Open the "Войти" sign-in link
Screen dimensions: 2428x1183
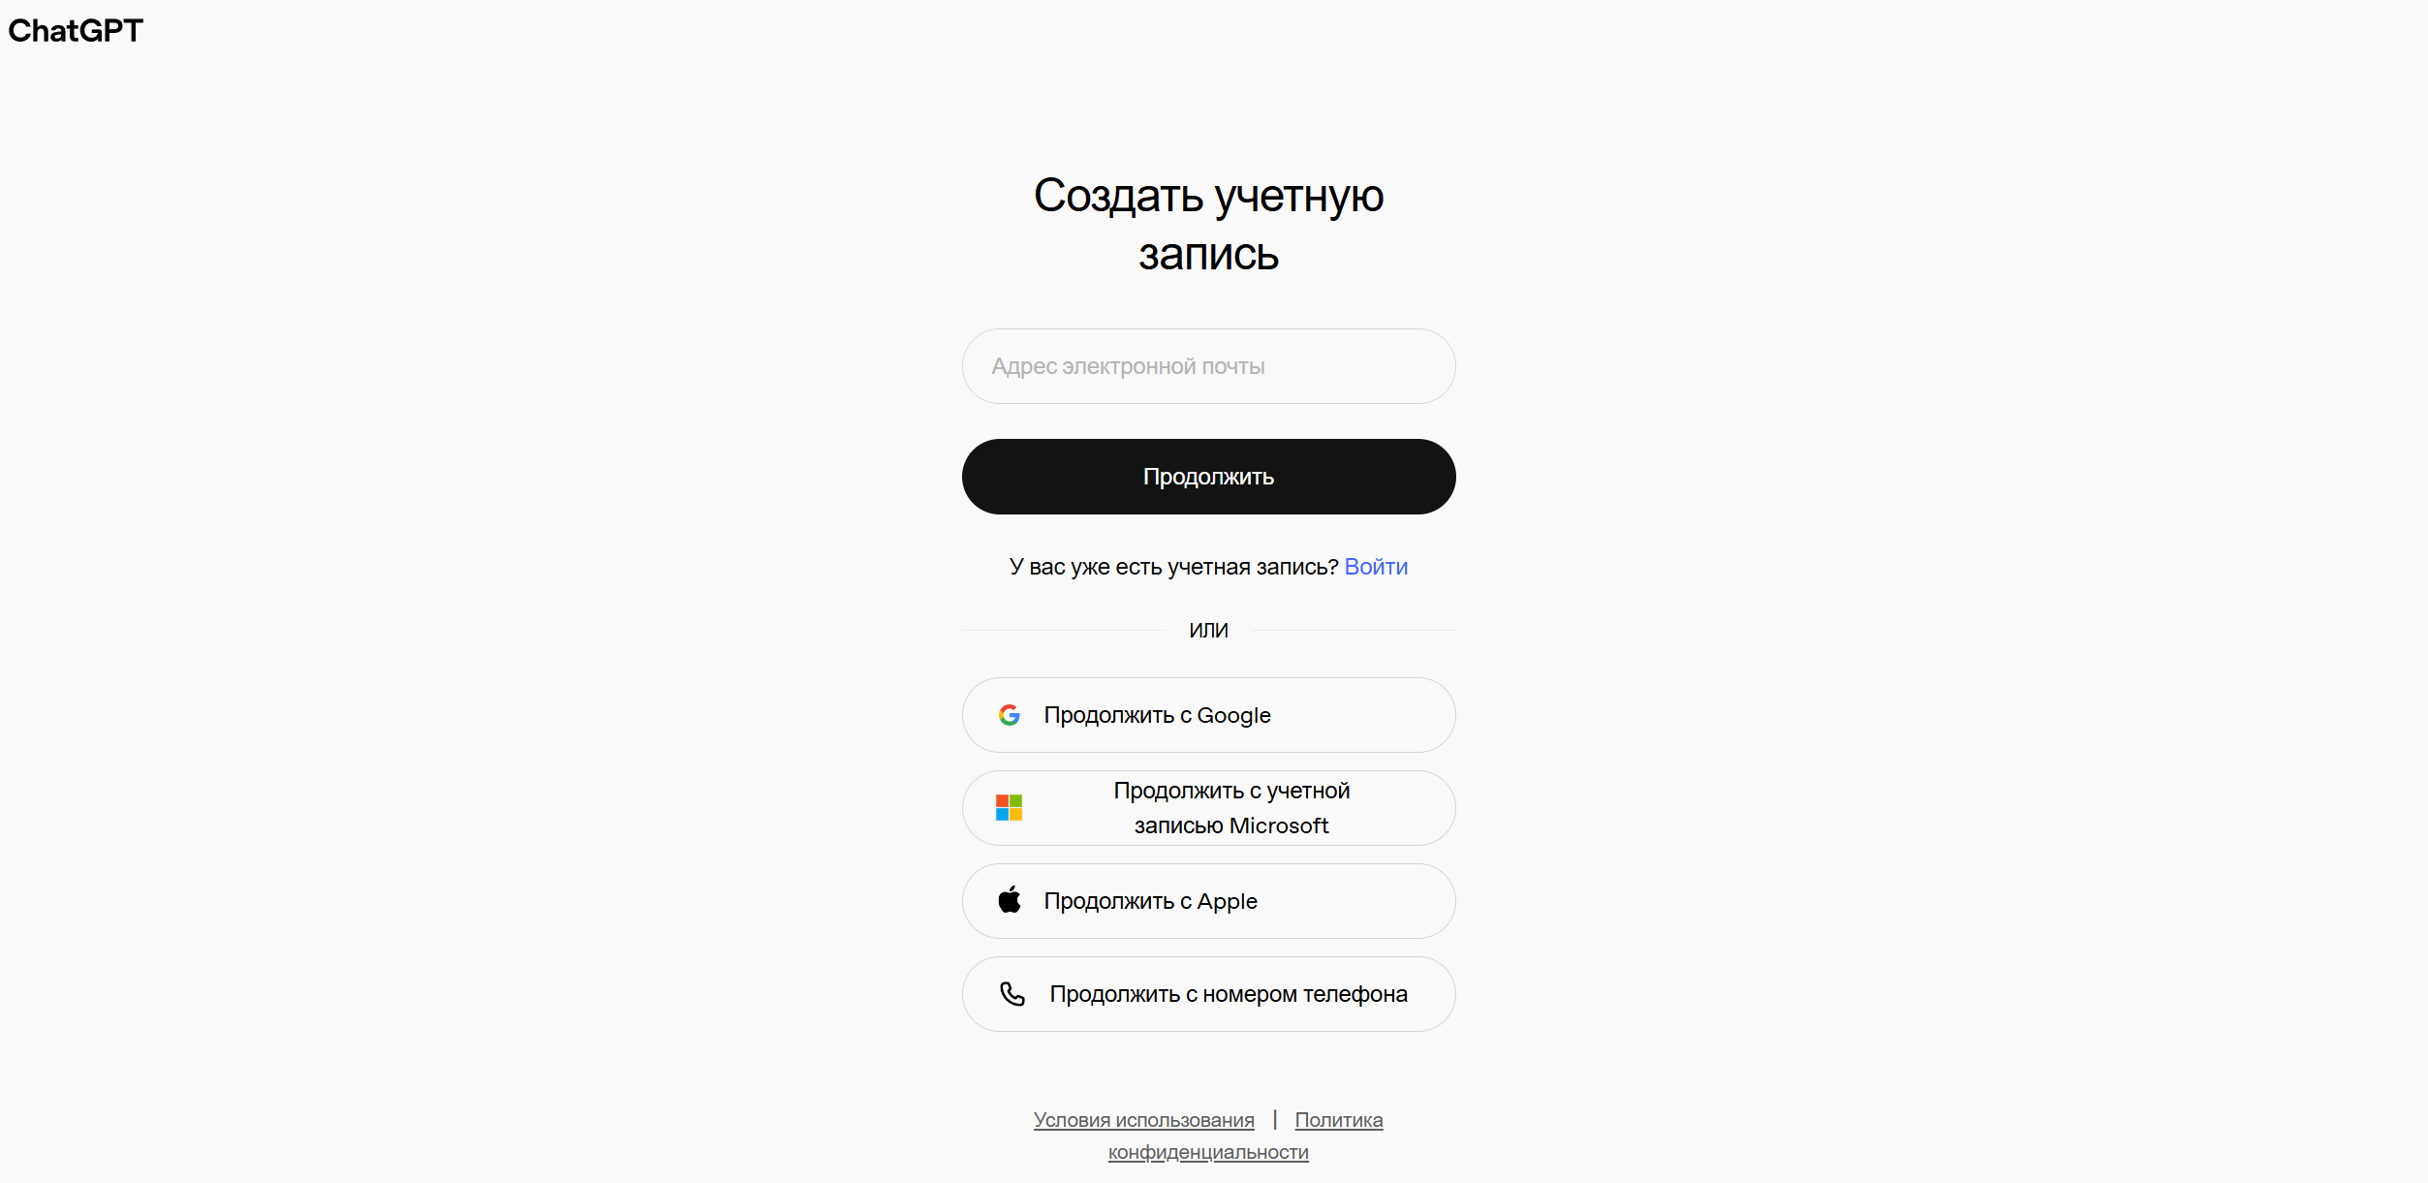click(x=1376, y=567)
